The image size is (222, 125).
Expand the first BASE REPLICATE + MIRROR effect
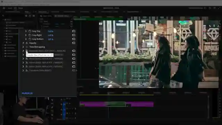click(x=23, y=51)
